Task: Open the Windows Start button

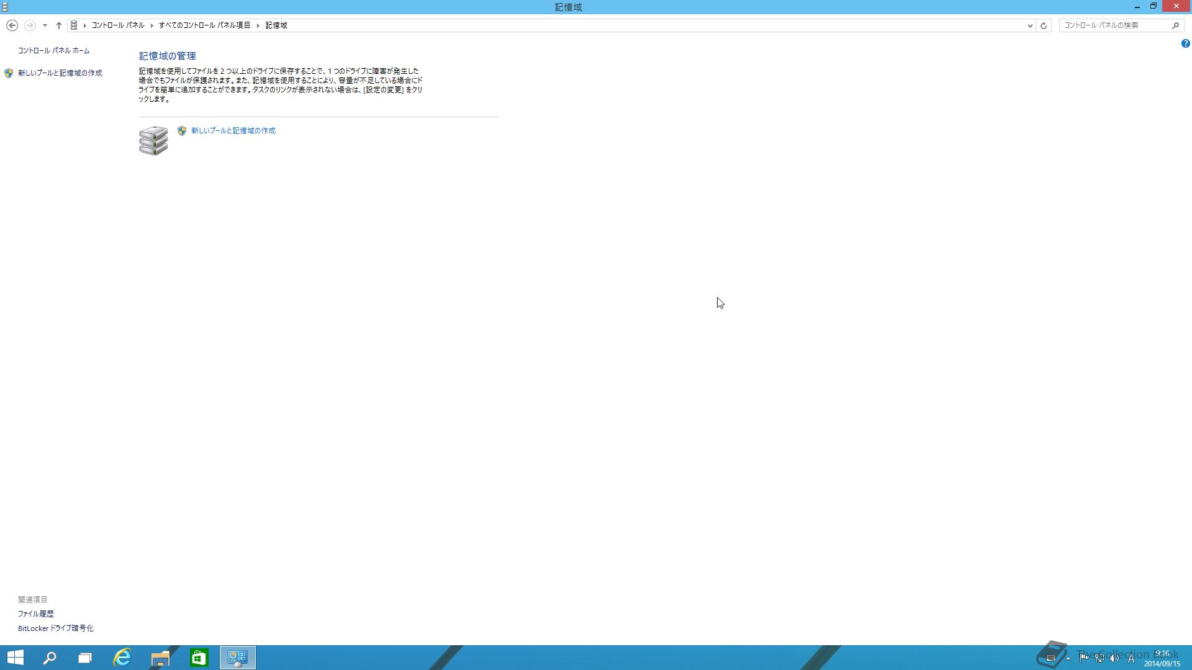Action: (x=16, y=658)
